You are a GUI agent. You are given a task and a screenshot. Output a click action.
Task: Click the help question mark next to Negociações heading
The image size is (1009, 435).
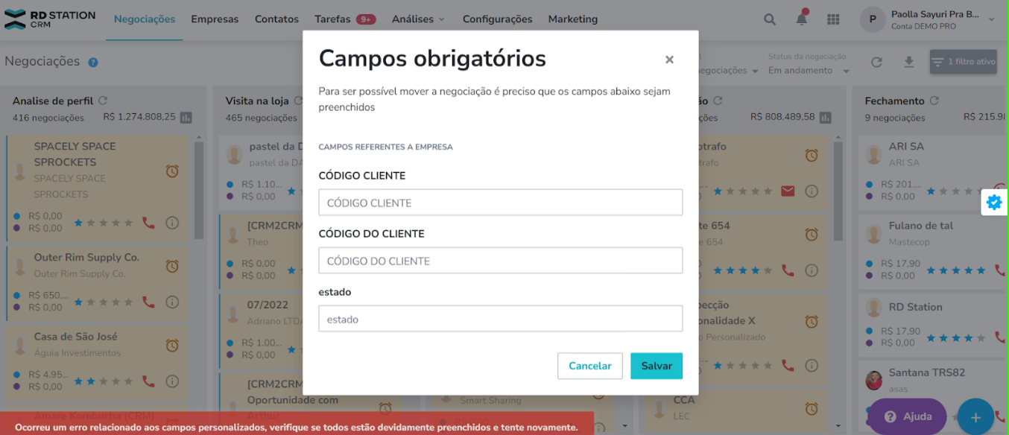coord(92,62)
